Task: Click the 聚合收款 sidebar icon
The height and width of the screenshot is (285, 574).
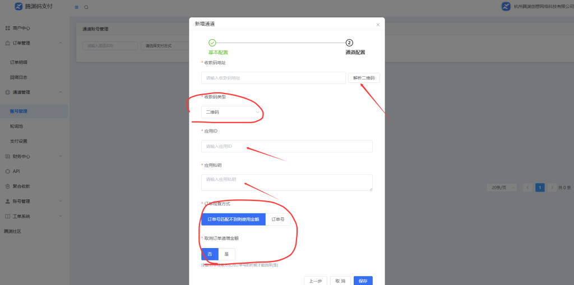Action: 7,186
